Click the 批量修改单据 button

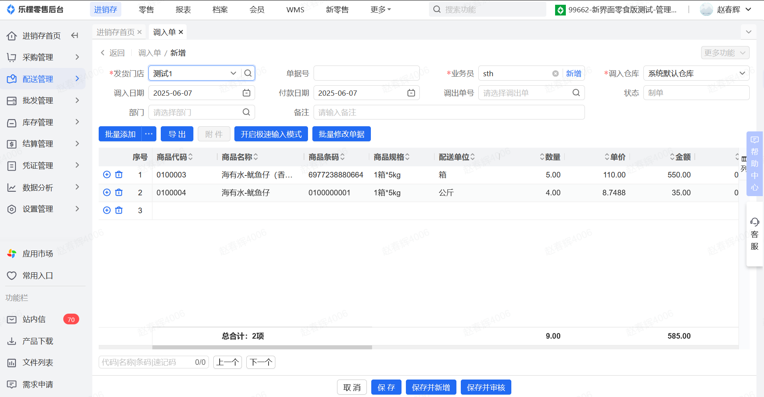[x=341, y=134]
